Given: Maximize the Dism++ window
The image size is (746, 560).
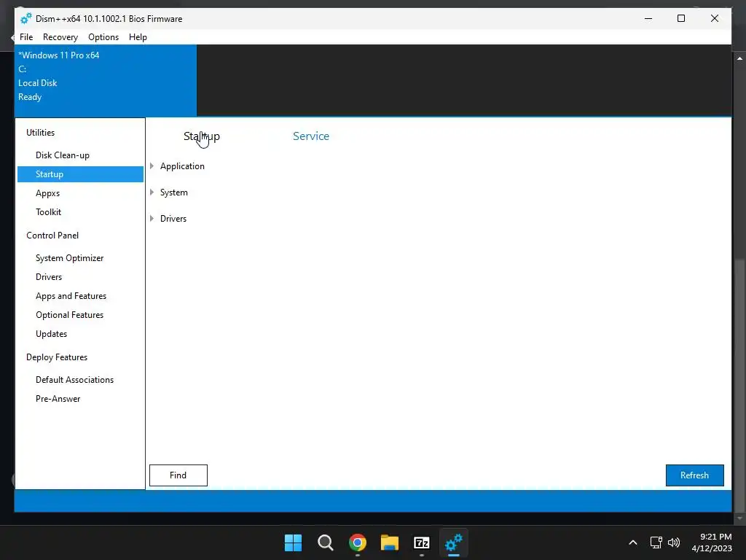Looking at the screenshot, I should coord(681,18).
